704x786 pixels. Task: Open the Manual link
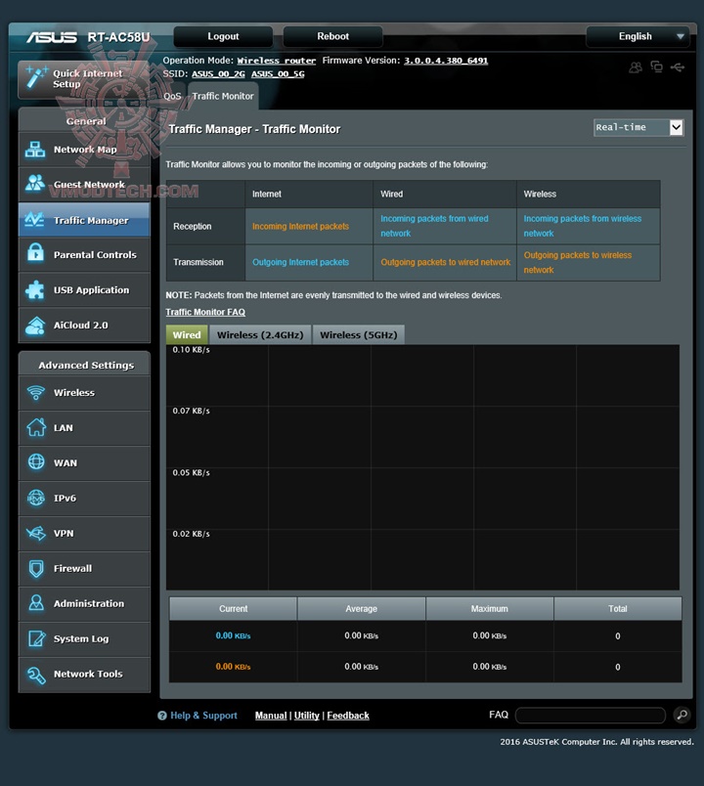271,716
